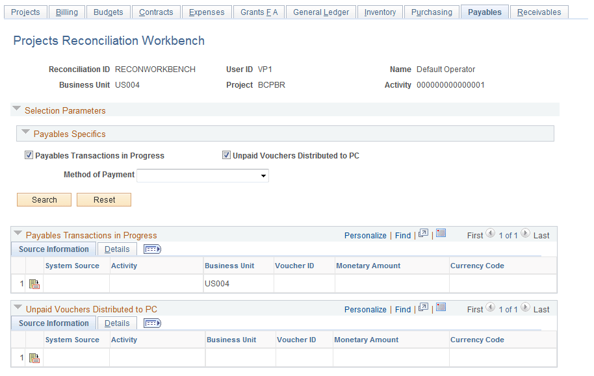Open the Method of Payment dropdown

[x=263, y=175]
